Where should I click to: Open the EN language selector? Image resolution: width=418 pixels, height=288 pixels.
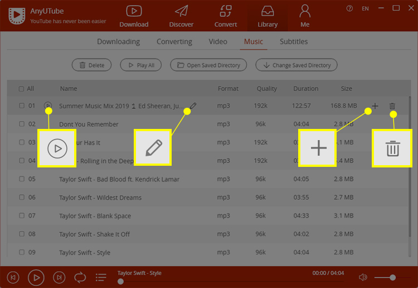pyautogui.click(x=365, y=8)
